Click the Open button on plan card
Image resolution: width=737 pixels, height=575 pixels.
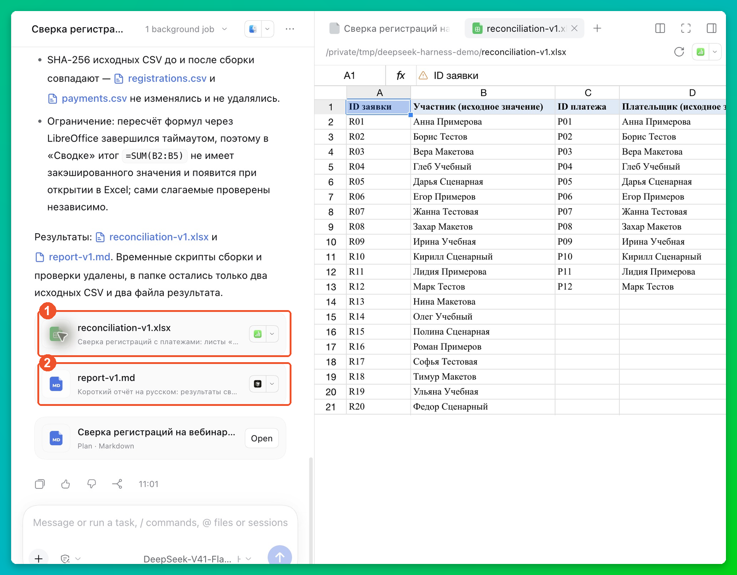point(262,438)
